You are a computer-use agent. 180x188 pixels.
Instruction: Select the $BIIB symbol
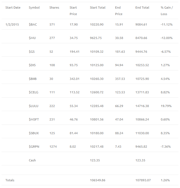(33, 79)
